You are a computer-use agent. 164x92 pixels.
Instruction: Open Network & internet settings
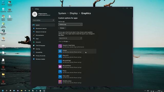pos(44,32)
